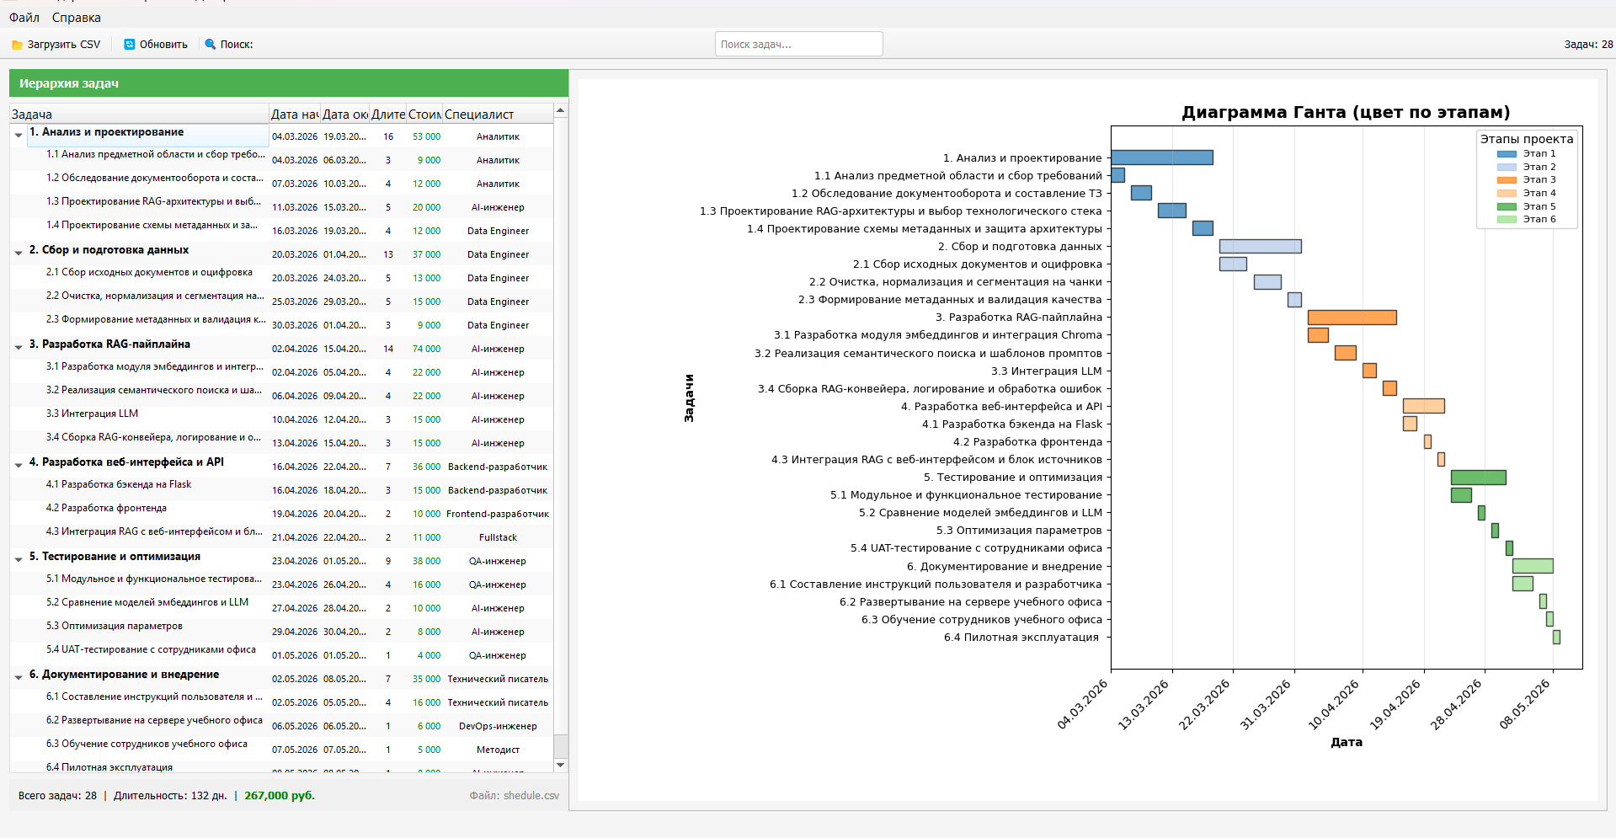Collapse the 5. Тестирование и оптимизация group

[19, 559]
